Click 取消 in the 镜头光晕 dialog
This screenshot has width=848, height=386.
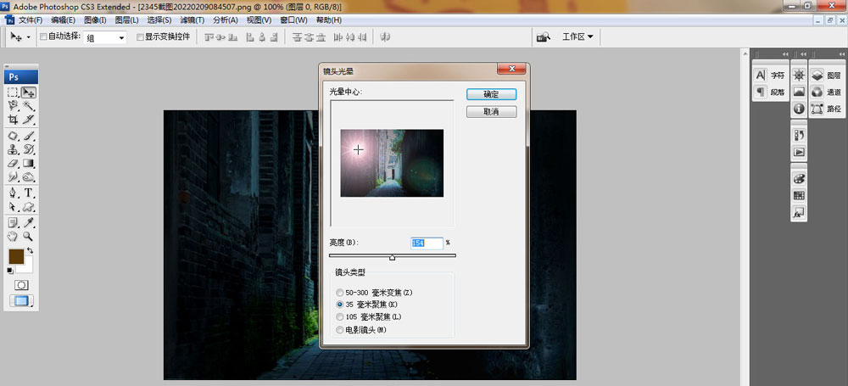pyautogui.click(x=491, y=111)
